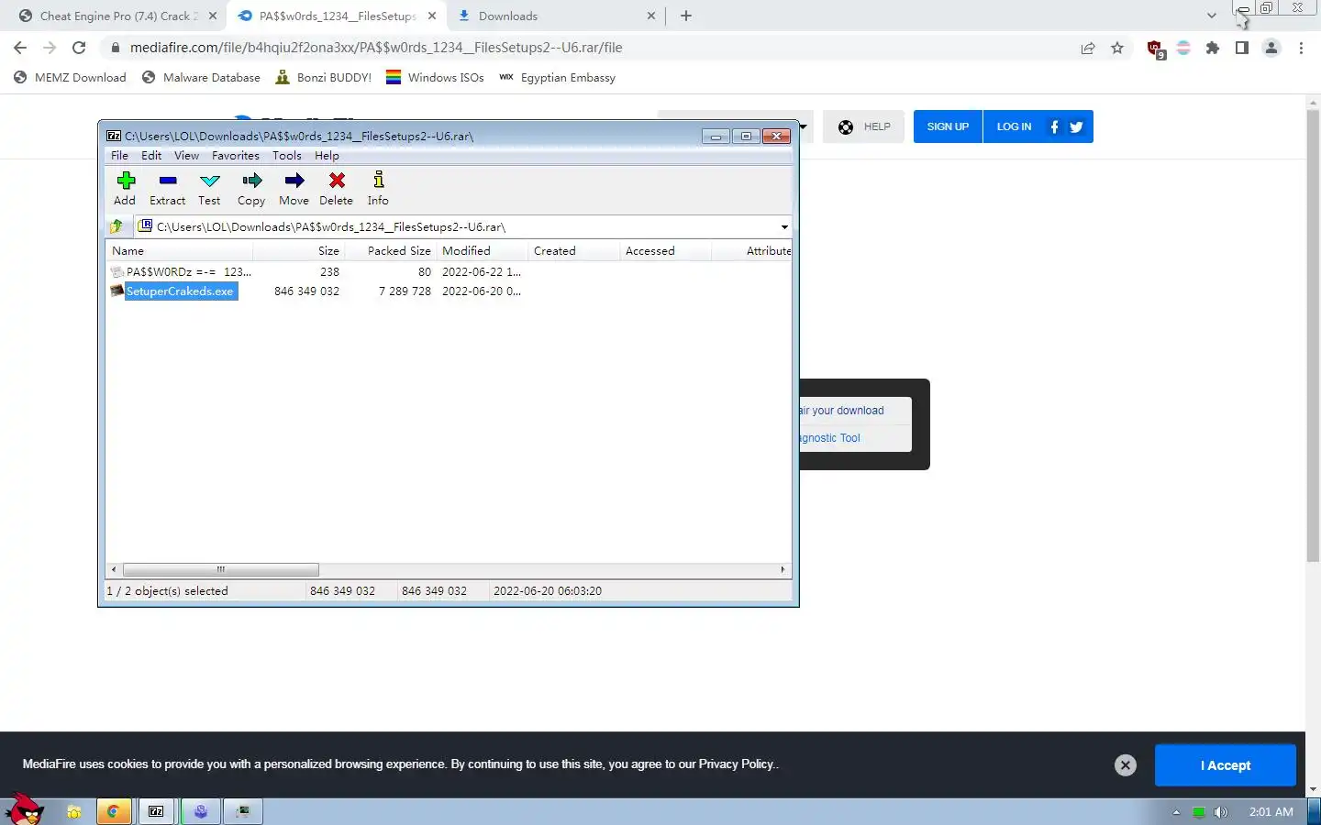Open the Angry Birds start button

(25, 809)
